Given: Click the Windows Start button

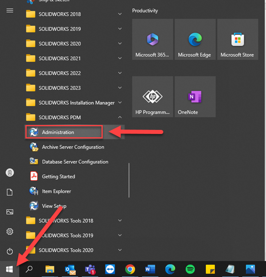Looking at the screenshot, I should click(10, 269).
